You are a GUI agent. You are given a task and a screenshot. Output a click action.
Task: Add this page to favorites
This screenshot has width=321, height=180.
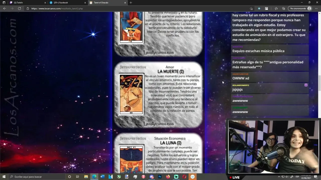[x=251, y=8]
